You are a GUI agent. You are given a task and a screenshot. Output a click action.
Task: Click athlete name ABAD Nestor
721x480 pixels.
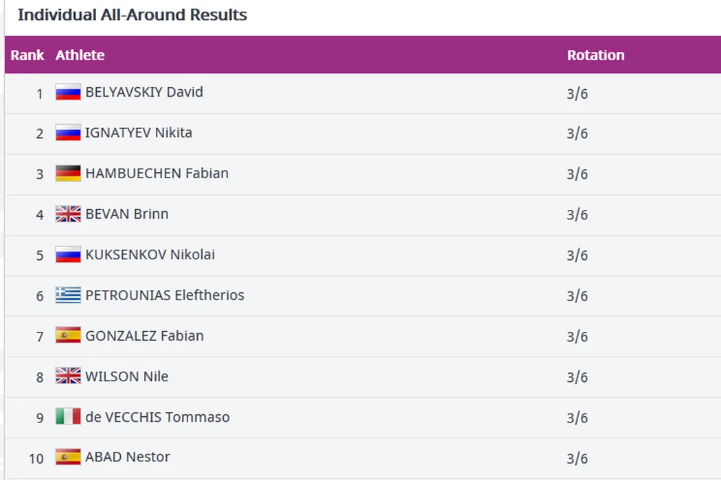tap(127, 457)
